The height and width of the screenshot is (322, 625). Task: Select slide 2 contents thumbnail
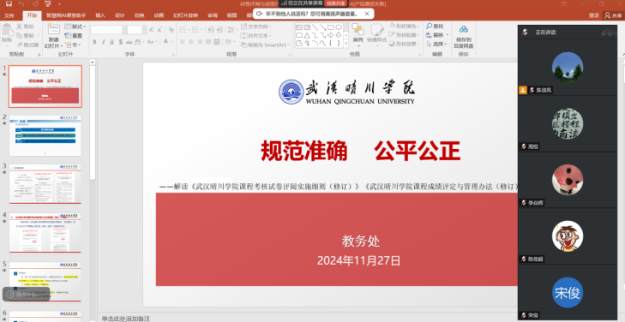click(45, 135)
